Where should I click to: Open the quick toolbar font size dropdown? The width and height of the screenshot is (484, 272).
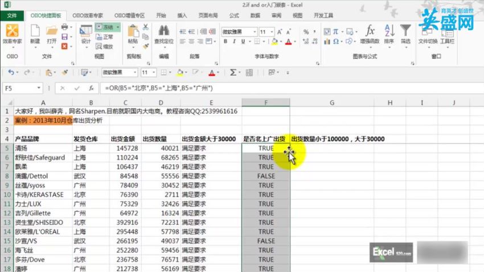153,72
